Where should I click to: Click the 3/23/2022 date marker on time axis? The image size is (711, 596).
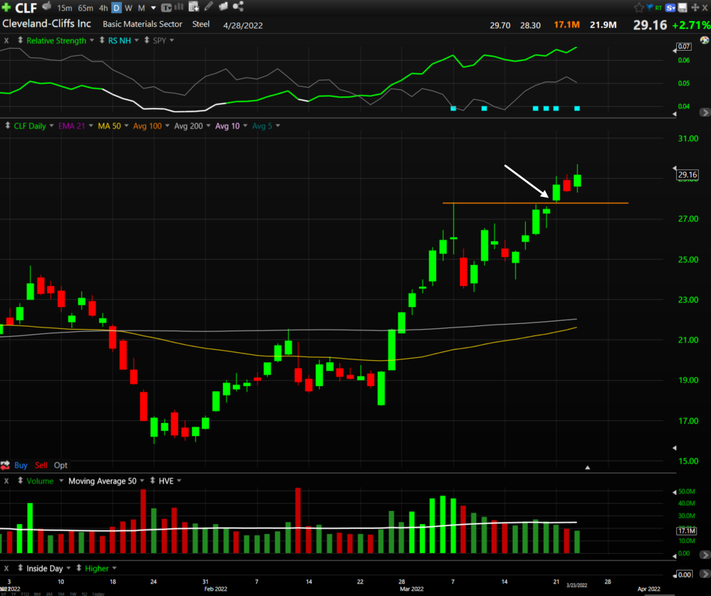click(x=576, y=585)
